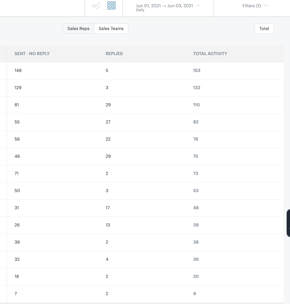Click the 46 sent no reply cell
Viewport: 290px width, 304px height.
click(17, 156)
